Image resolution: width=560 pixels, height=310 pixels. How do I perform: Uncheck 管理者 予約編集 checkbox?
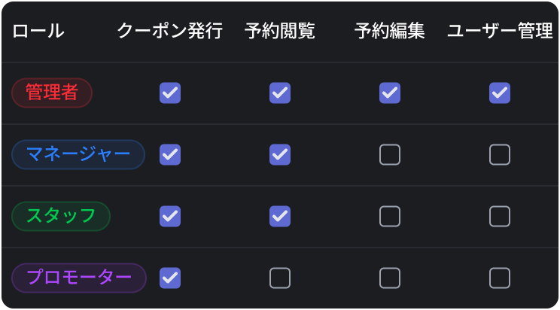pos(390,93)
